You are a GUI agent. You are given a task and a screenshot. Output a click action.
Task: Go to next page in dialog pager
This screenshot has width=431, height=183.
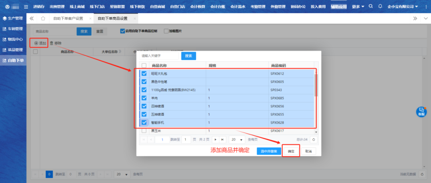tap(215, 140)
